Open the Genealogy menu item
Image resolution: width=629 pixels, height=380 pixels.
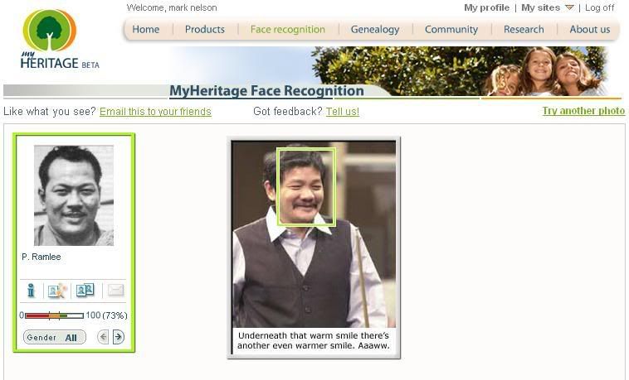[x=375, y=29]
